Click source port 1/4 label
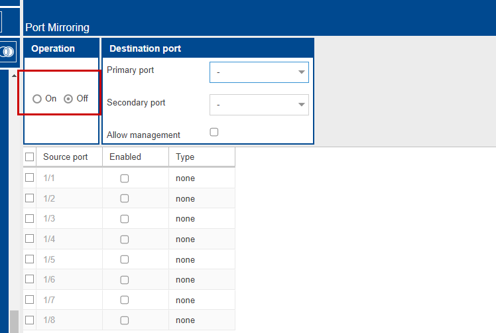 [x=49, y=239]
